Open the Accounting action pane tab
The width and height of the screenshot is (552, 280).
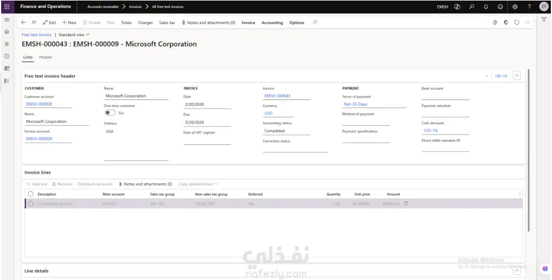[272, 22]
